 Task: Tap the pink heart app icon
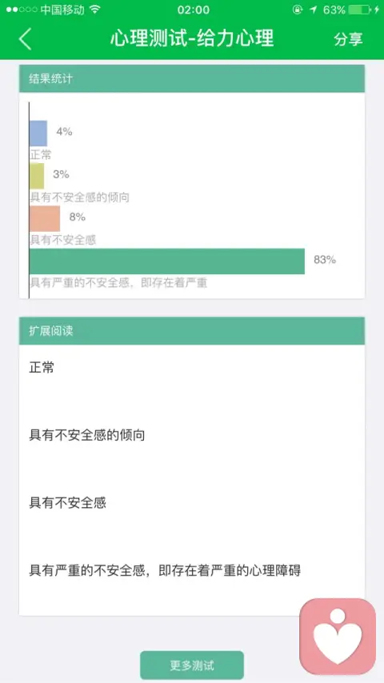coord(338,637)
